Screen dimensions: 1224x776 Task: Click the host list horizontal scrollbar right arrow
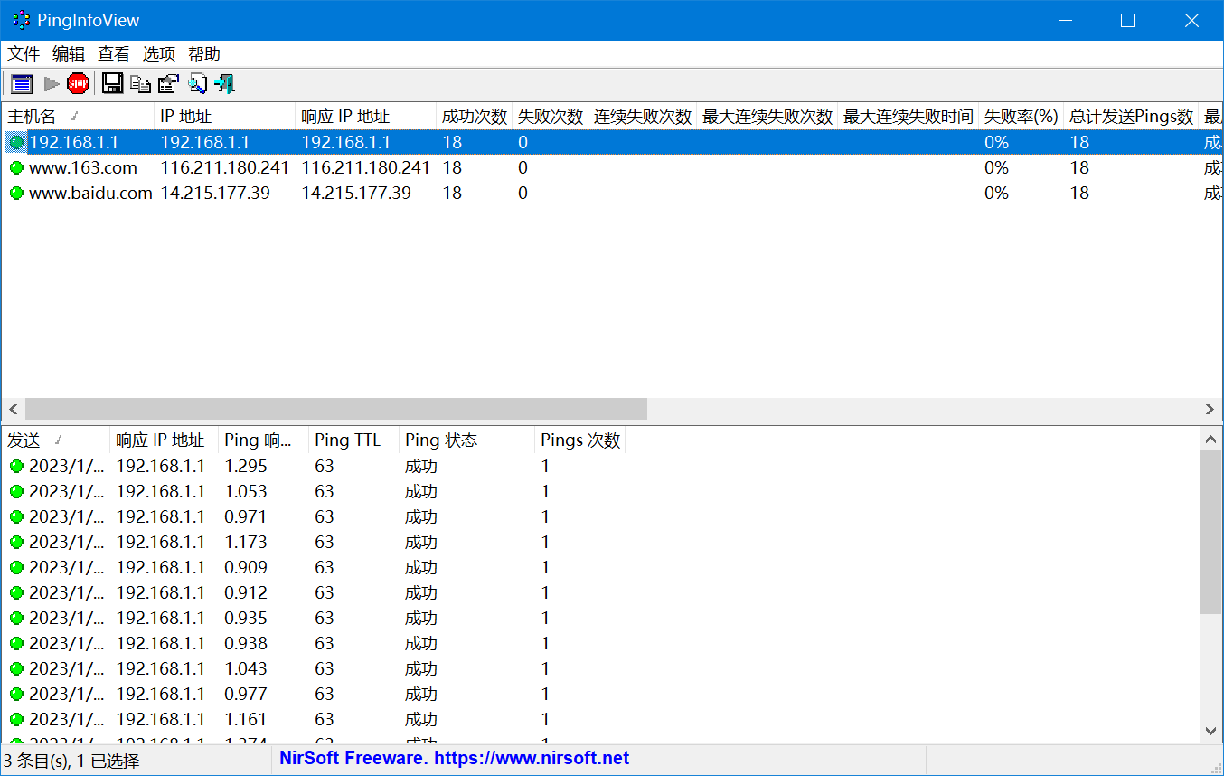(1211, 409)
